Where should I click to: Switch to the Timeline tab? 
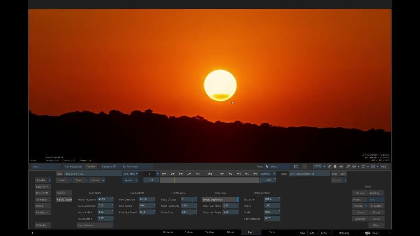point(209,232)
